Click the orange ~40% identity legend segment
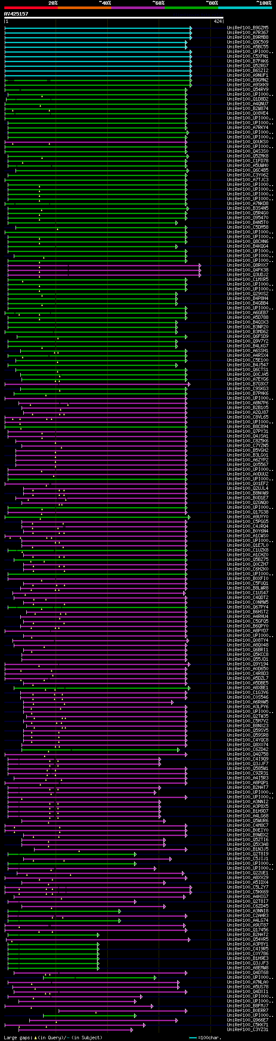 [x=84, y=8]
